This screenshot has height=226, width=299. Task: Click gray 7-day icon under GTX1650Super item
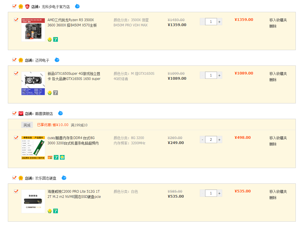(56, 93)
